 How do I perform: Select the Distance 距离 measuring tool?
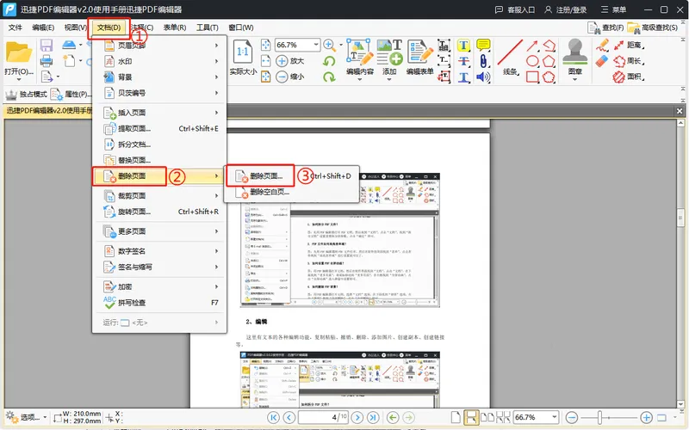(629, 46)
